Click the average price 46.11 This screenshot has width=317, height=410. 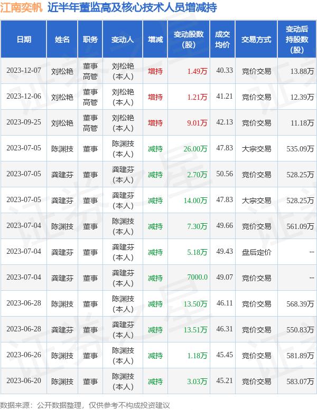coord(225,303)
